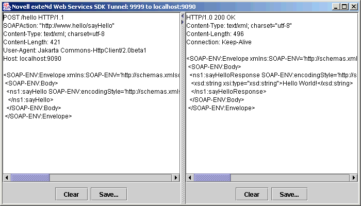Click right arrow of response pane scrollbar

pyautogui.click(x=353, y=178)
